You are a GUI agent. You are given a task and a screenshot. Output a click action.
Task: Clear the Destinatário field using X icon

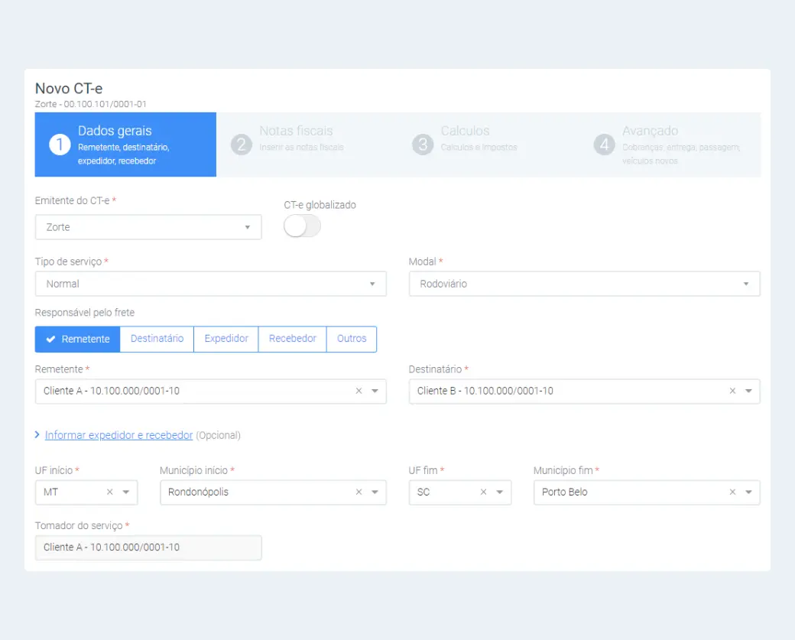732,391
